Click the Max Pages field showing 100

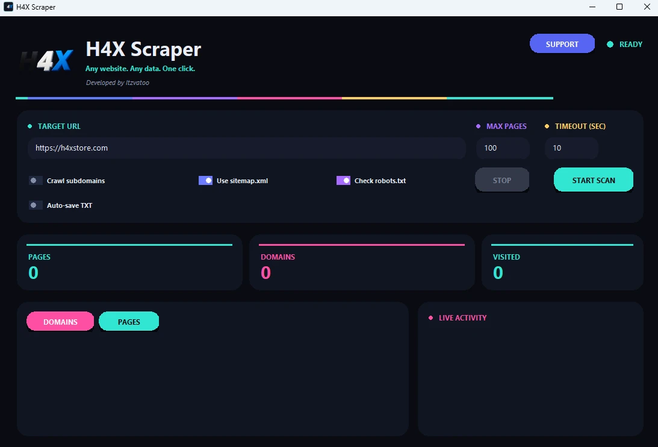[x=503, y=148]
